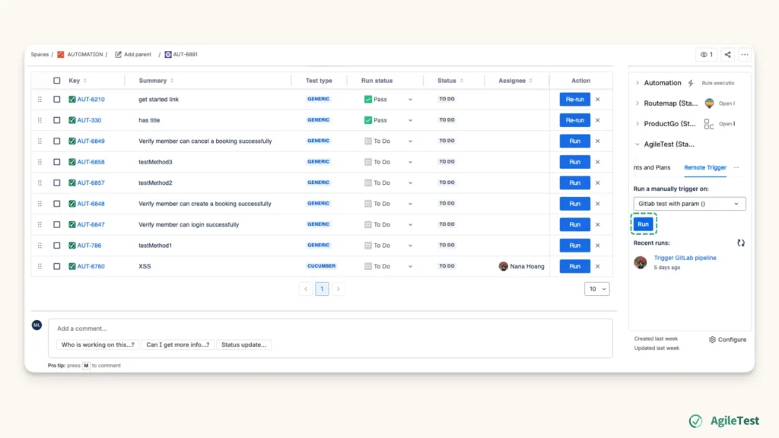Screen dimensions: 779x438
Task: Tick the select-all header checkbox
Action: click(x=56, y=81)
